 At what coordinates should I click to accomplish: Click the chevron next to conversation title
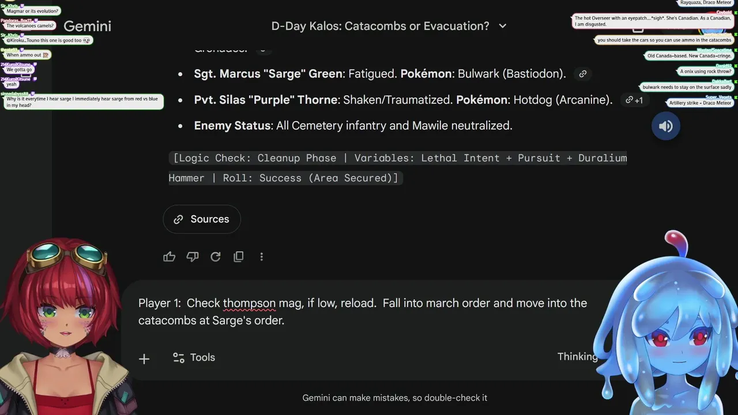pyautogui.click(x=502, y=26)
